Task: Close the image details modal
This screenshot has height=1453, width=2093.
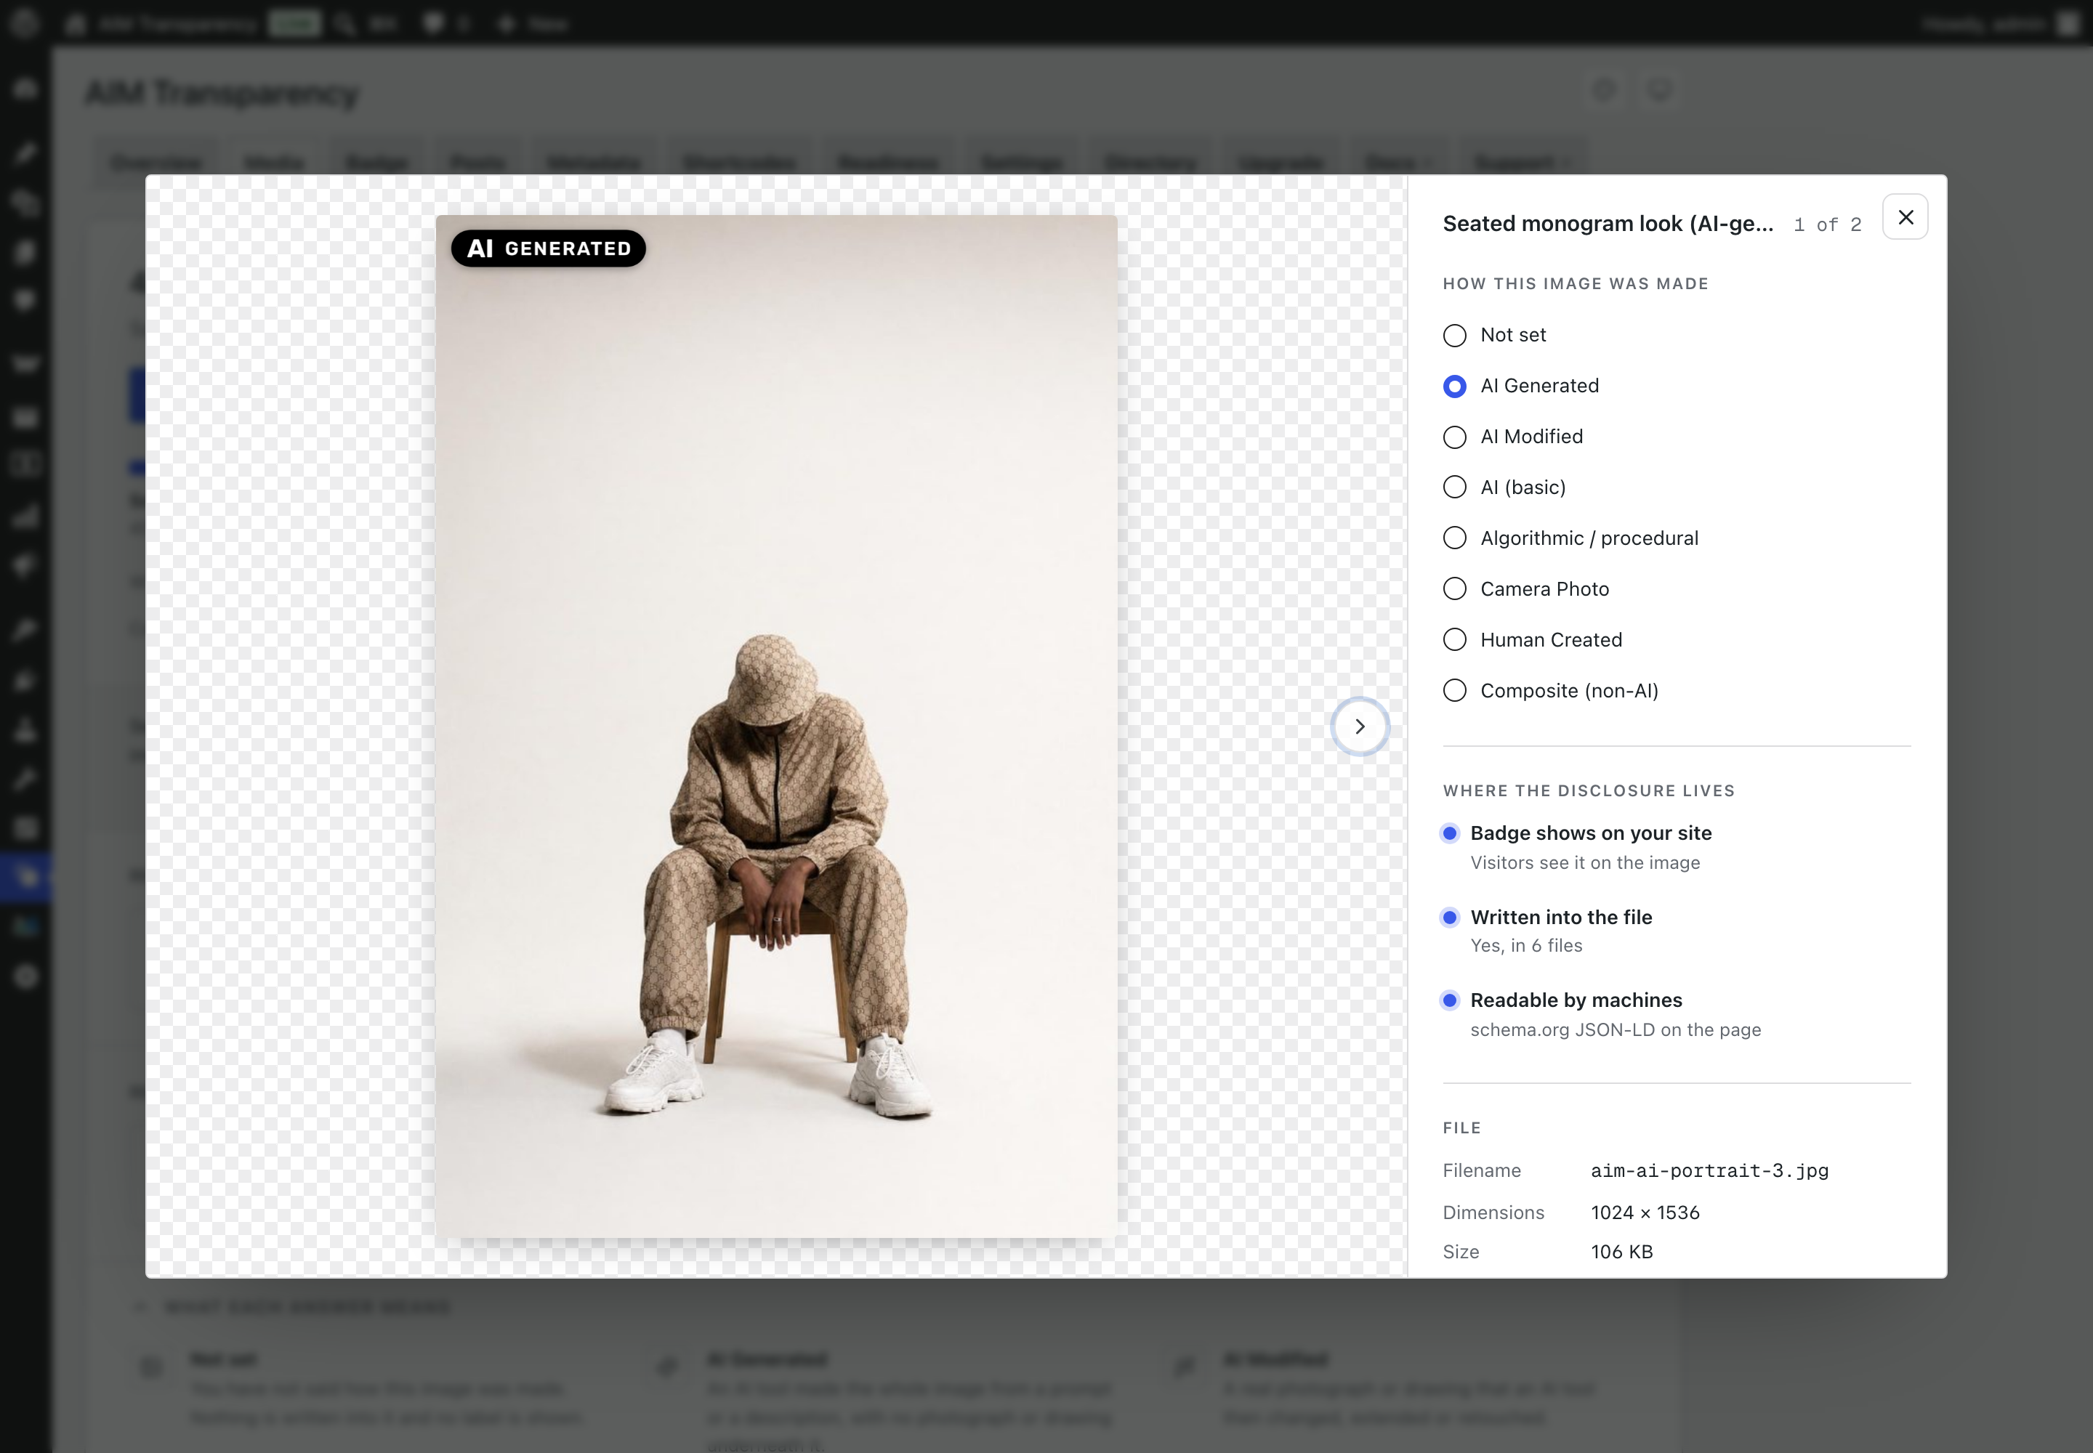Action: click(1906, 216)
